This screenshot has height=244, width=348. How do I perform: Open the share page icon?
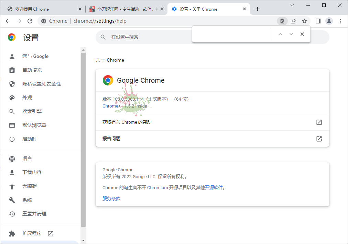point(293,21)
